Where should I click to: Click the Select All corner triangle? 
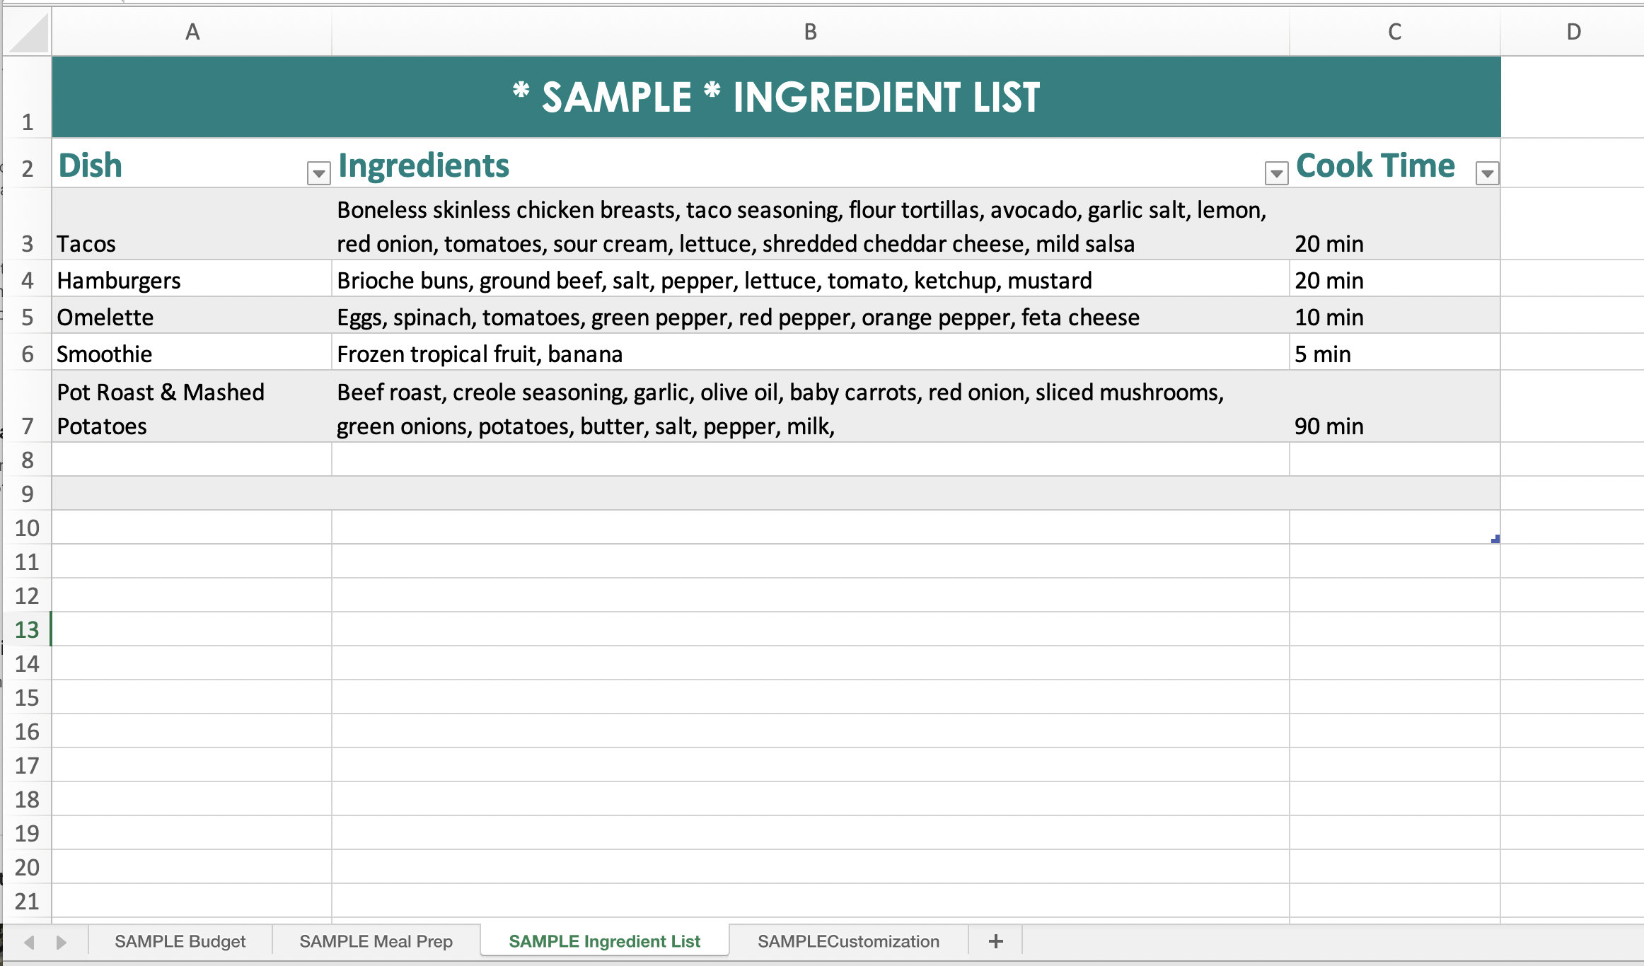tap(28, 31)
